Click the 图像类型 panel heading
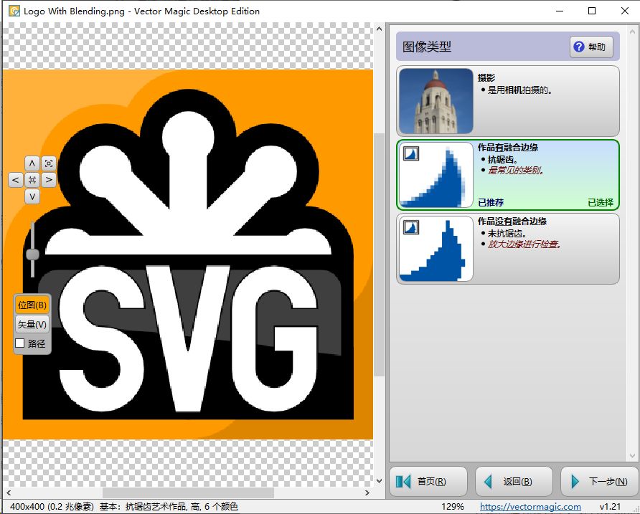Viewport: 640px width, 514px height. coord(426,47)
